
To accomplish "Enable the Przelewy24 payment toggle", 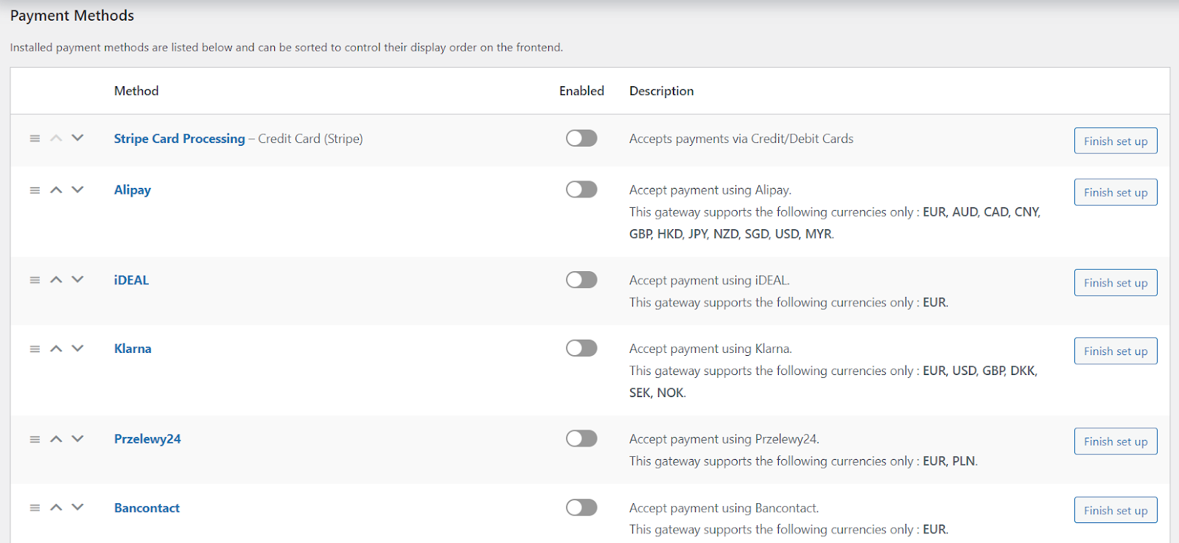I will (581, 438).
